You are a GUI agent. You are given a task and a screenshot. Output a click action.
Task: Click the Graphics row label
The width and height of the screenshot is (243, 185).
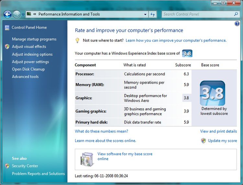[84, 98]
